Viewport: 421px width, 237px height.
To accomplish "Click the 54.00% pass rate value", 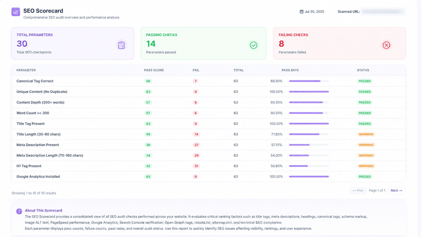I will pos(276,155).
